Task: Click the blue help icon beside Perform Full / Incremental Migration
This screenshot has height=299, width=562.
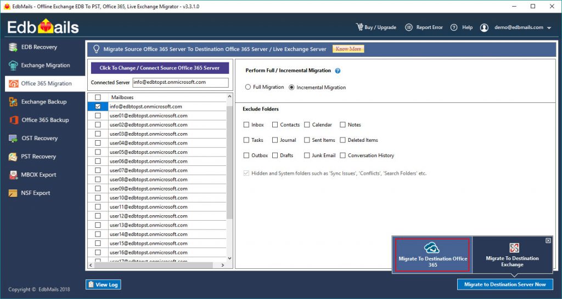Action: tap(338, 71)
